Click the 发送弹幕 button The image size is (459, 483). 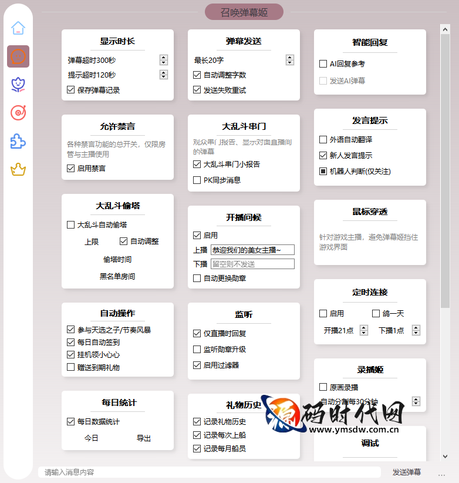tap(407, 472)
